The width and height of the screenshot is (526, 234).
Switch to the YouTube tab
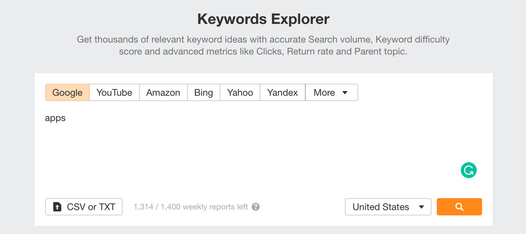coord(114,93)
